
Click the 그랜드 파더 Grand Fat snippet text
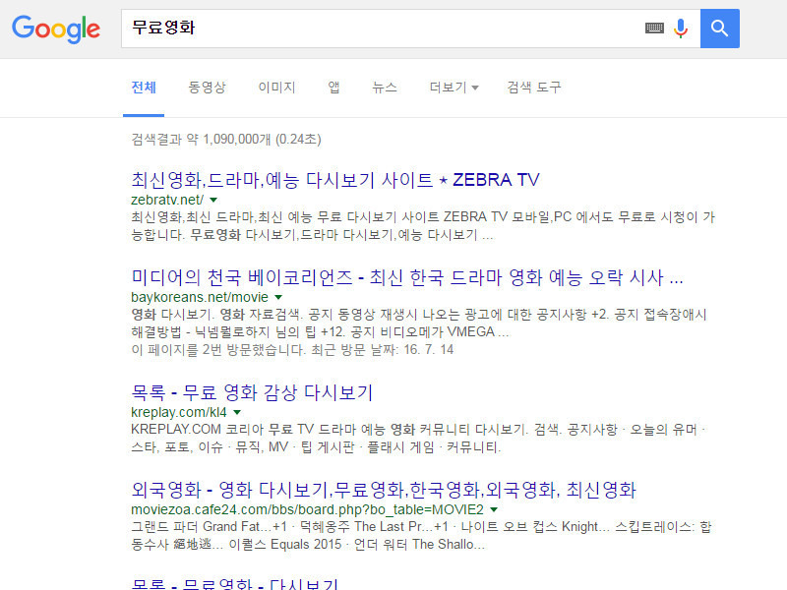[421, 535]
